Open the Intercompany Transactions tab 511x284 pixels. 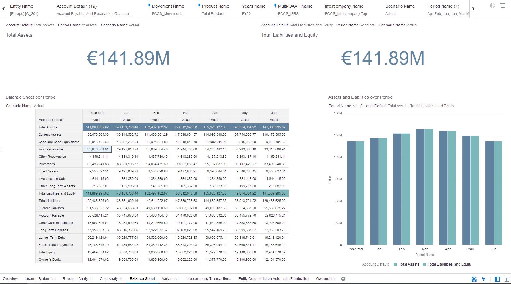pyautogui.click(x=208, y=279)
